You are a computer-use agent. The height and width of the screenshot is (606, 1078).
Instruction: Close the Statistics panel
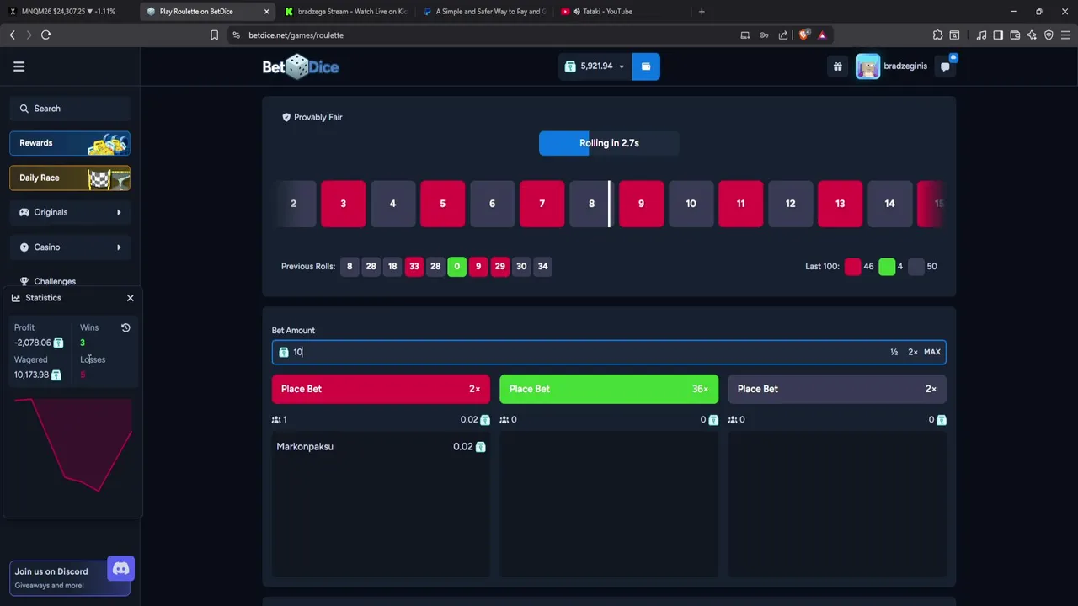[131, 298]
